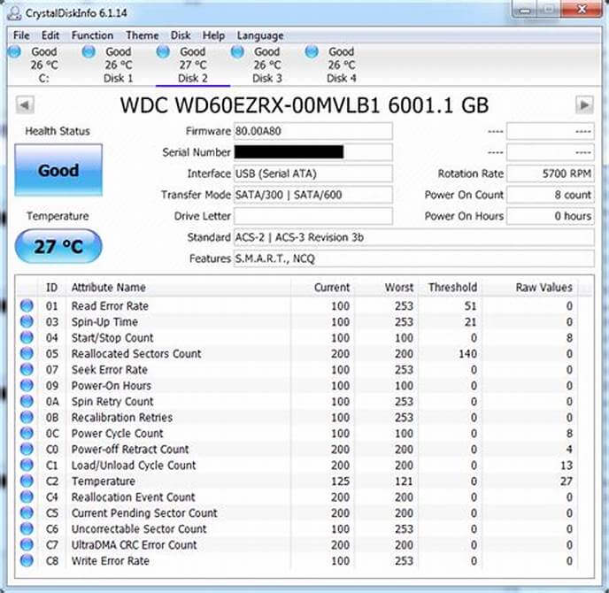Click the 27 °C temperature indicator
Screen dimensions: 609x593
click(58, 247)
